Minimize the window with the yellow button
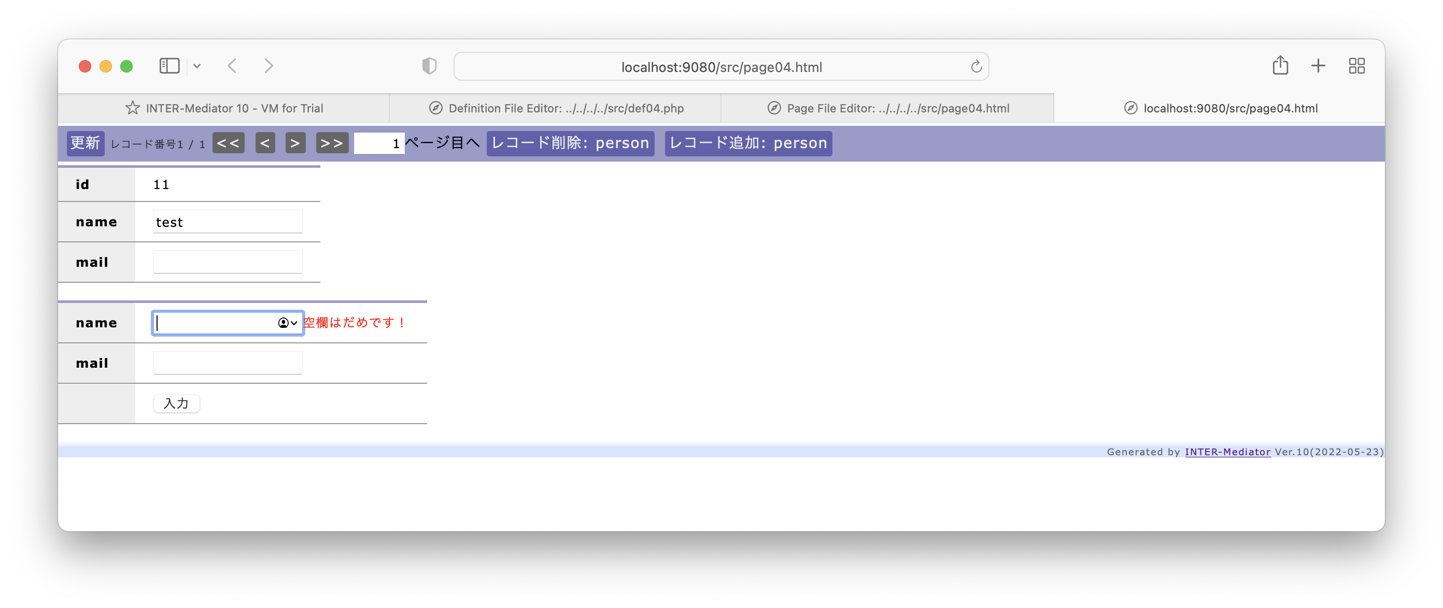This screenshot has height=608, width=1443. tap(105, 66)
